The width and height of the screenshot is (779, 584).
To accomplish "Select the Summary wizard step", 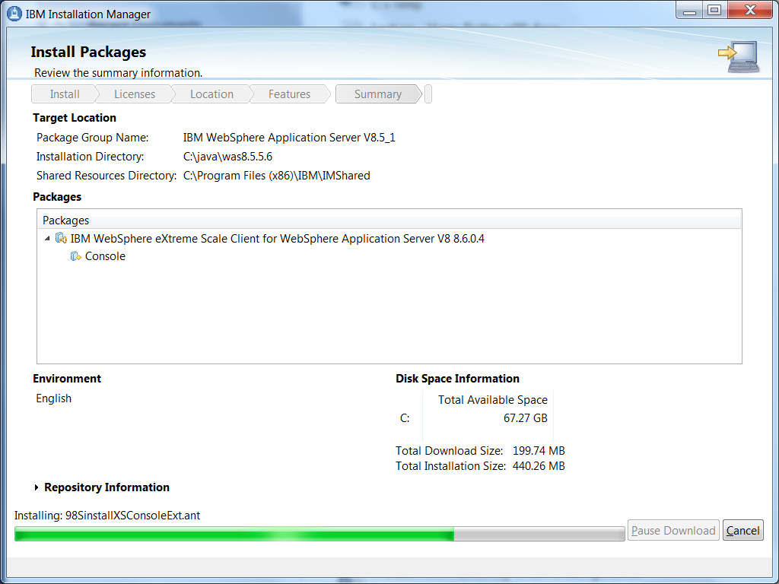I will click(377, 94).
